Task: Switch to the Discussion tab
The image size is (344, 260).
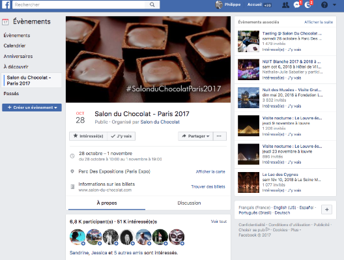Action: [189, 203]
